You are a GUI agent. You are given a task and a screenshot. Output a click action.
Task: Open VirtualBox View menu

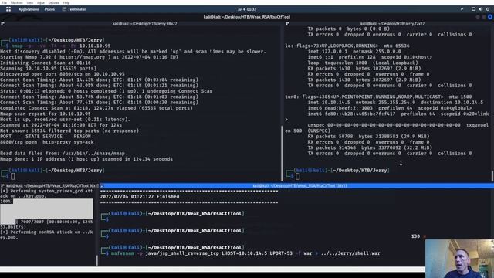pyautogui.click(x=29, y=2)
